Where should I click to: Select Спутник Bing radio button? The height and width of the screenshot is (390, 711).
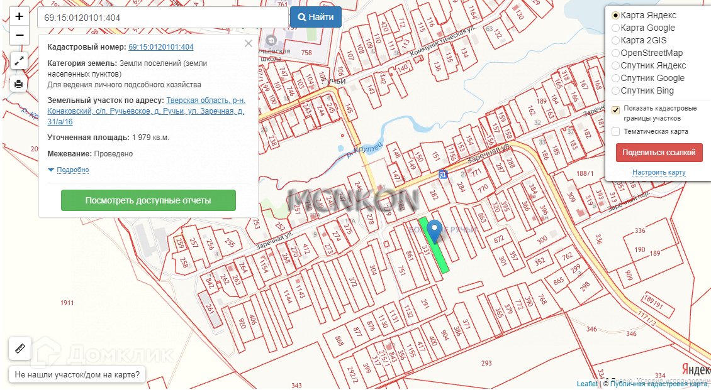click(615, 91)
